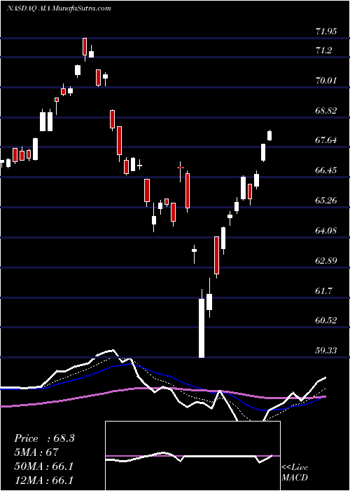This screenshot has width=350, height=491.
Task: Click the NASDAQ AIA MunafaSutra.com title
Action: tap(59, 8)
